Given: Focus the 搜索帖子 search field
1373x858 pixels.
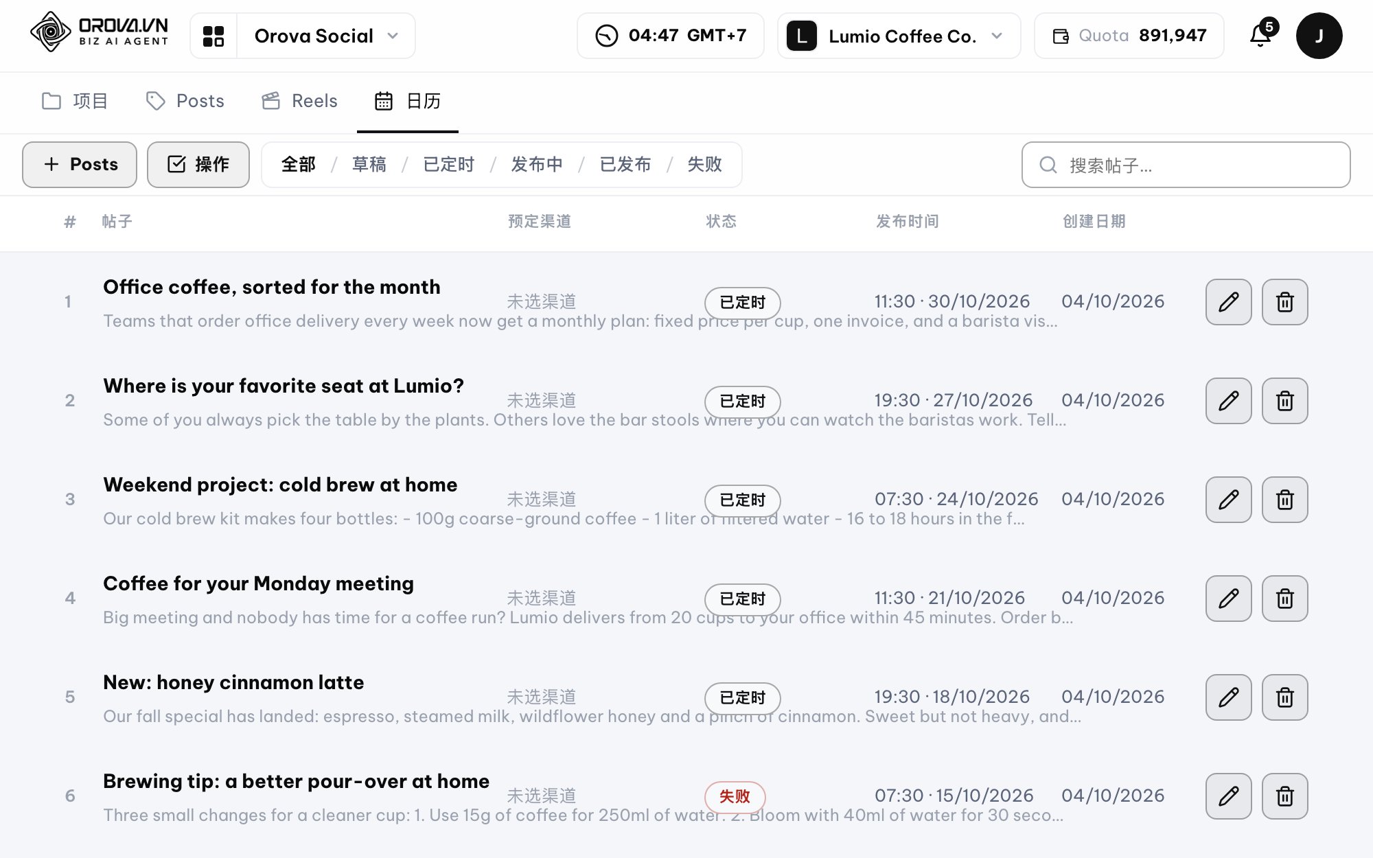Looking at the screenshot, I should [x=1186, y=165].
